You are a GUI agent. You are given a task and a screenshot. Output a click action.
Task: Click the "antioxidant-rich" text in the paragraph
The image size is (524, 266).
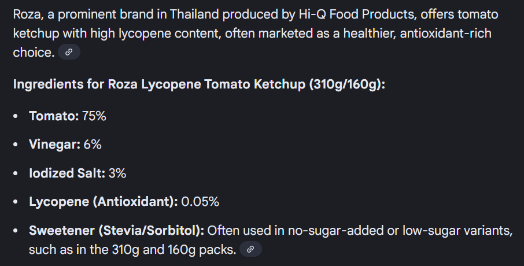pos(446,34)
